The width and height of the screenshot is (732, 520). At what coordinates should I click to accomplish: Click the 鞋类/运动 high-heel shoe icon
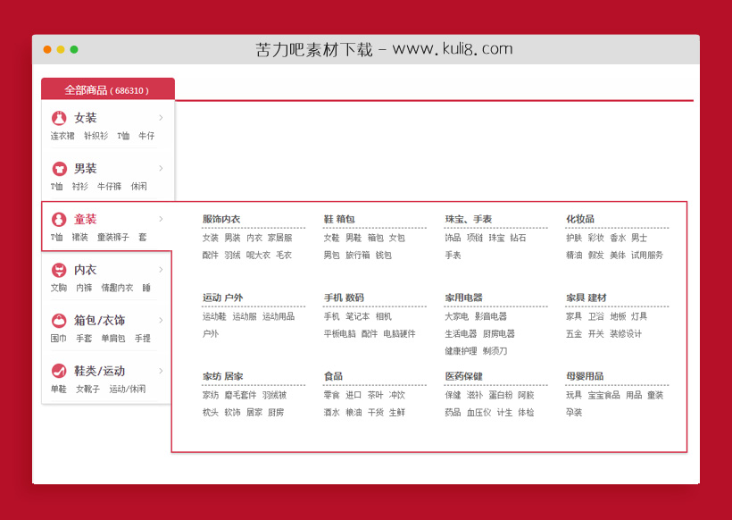click(59, 371)
